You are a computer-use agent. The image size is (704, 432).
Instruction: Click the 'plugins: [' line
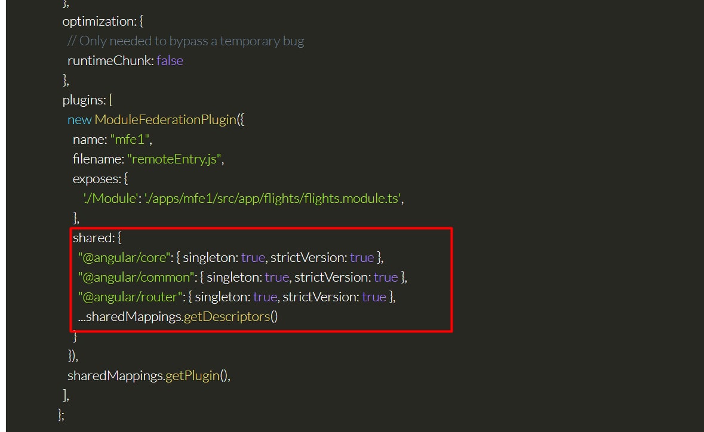point(88,100)
